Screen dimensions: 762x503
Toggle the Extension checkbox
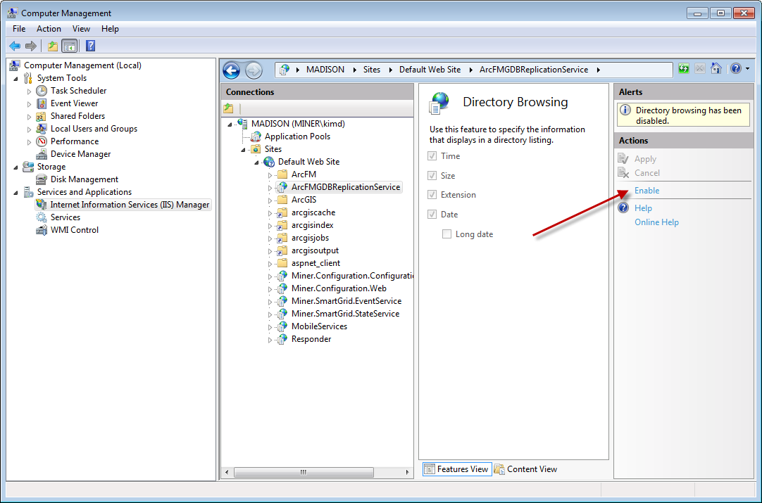(432, 195)
